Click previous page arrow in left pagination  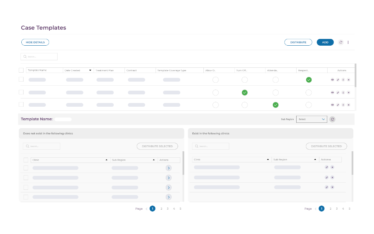point(147,209)
